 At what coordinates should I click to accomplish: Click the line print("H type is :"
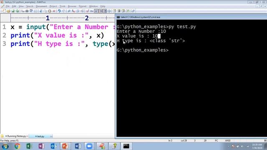click(63, 44)
